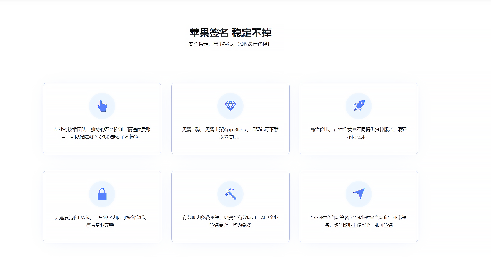Click the paper plane arrow icon

point(359,194)
